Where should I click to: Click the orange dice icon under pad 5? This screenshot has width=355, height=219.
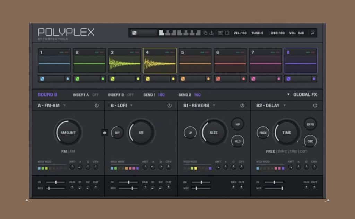click(x=183, y=79)
